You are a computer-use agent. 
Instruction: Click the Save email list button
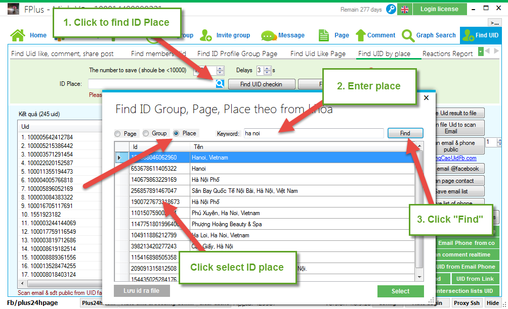(460, 191)
